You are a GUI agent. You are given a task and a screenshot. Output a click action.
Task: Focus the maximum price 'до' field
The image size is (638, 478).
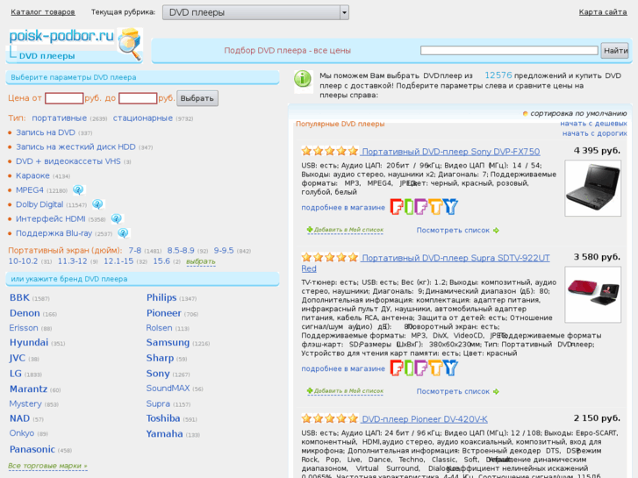point(138,98)
